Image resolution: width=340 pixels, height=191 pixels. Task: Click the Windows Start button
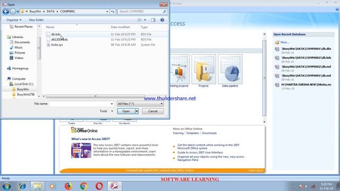tap(6, 186)
